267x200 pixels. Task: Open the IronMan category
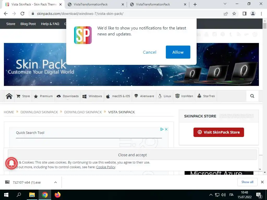(x=184, y=96)
